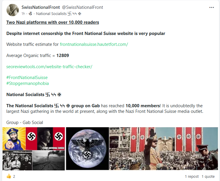Click the #FrontNationalSuisse hashtag
The image size is (220, 181).
pos(27,78)
